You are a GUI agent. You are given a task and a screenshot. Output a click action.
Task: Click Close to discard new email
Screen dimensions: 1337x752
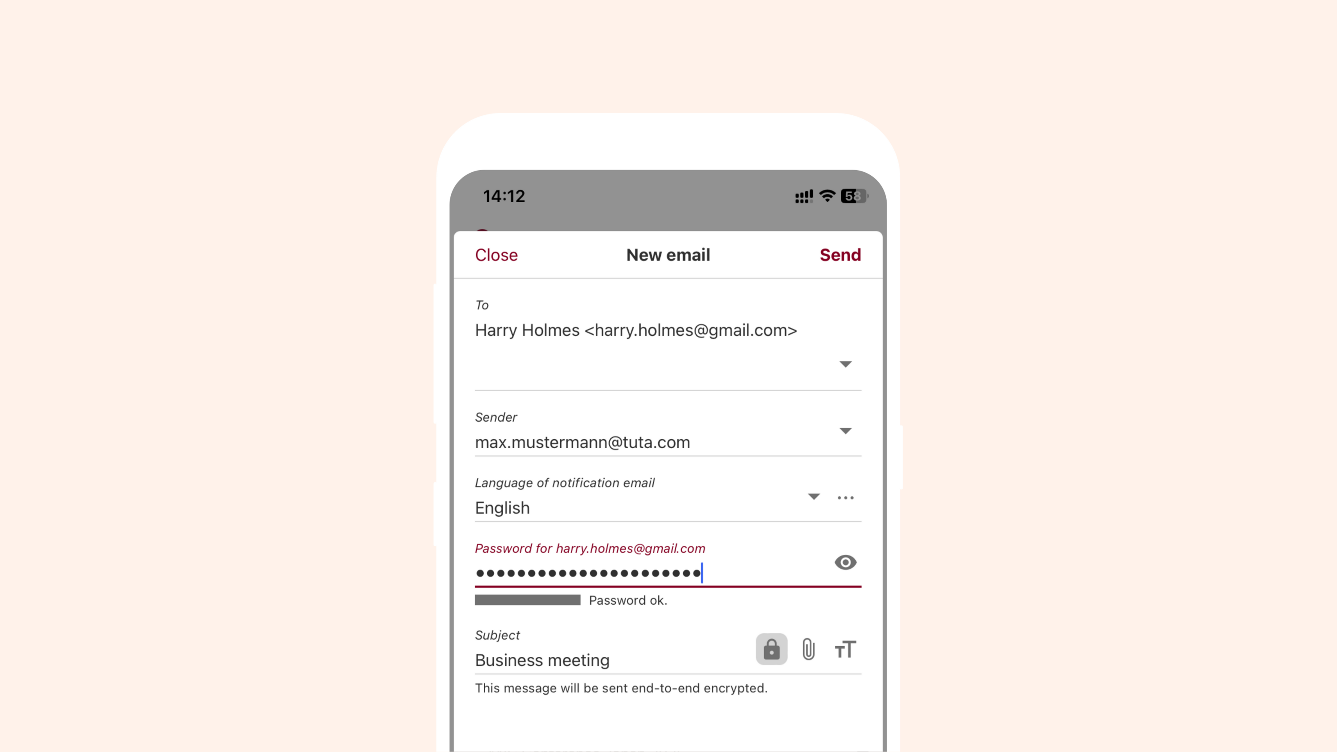pos(496,255)
